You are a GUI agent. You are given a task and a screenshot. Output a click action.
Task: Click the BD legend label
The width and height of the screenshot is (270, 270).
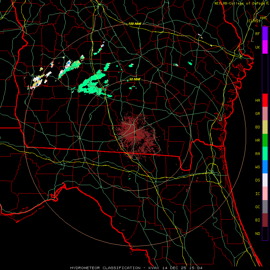257,127
